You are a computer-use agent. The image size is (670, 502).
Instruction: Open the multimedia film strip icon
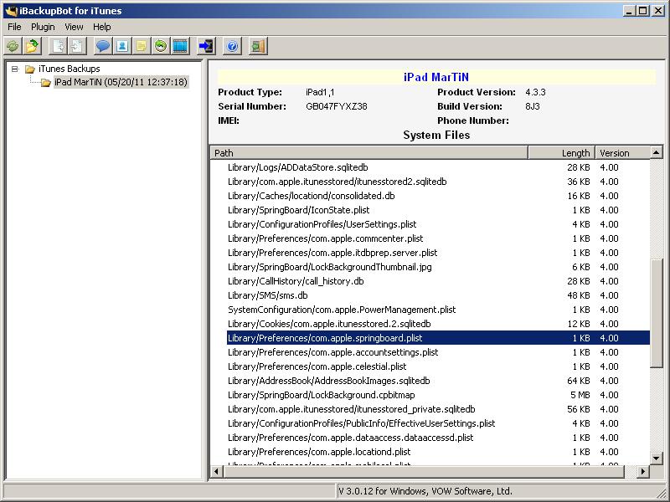click(x=180, y=46)
